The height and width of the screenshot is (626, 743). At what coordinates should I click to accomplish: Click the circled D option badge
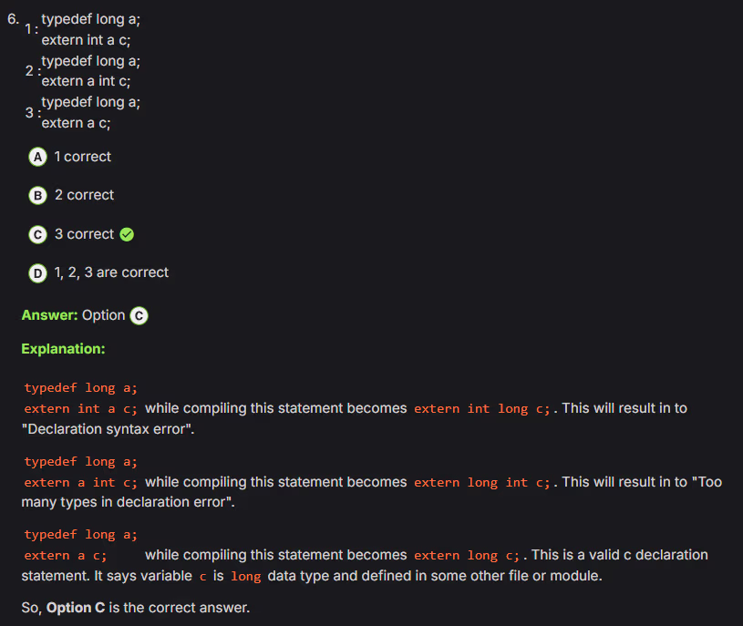click(37, 272)
